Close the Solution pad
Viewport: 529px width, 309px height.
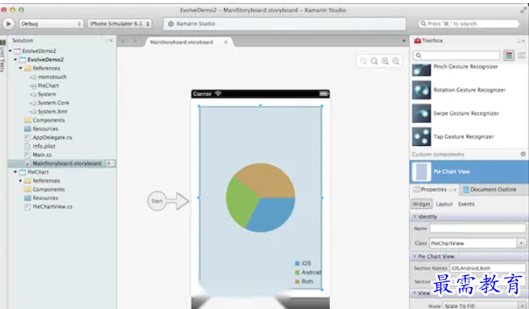pos(111,40)
